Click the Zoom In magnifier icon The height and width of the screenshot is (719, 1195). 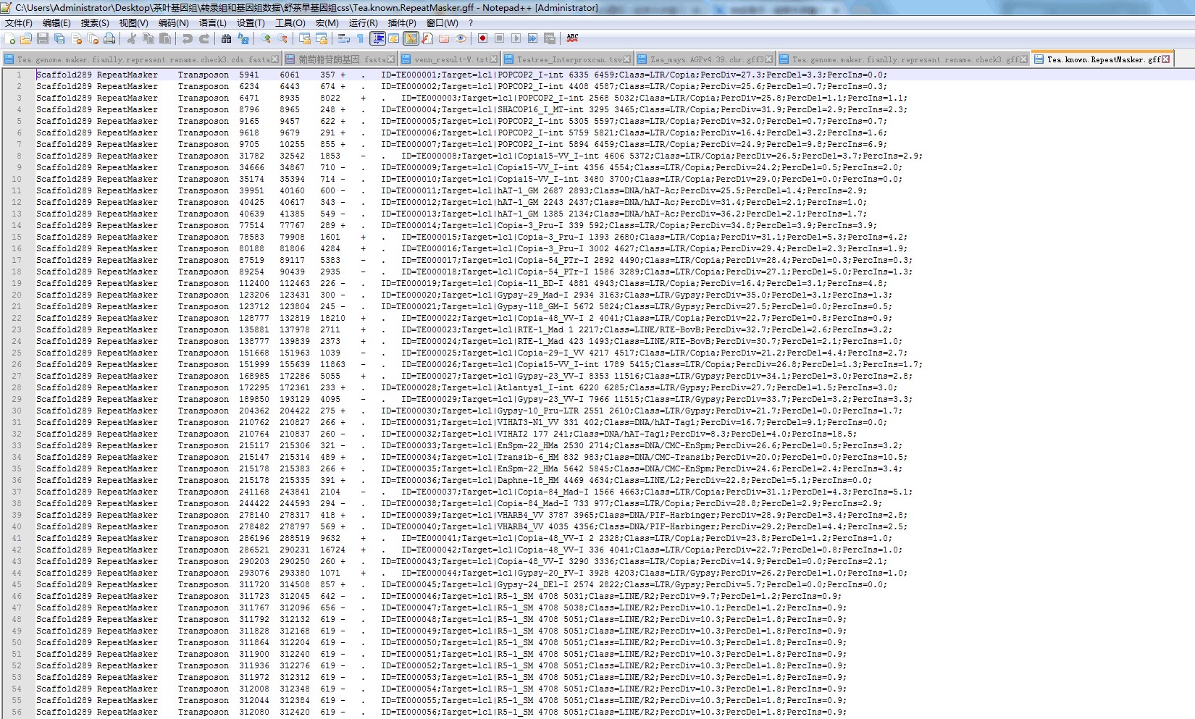coord(266,38)
